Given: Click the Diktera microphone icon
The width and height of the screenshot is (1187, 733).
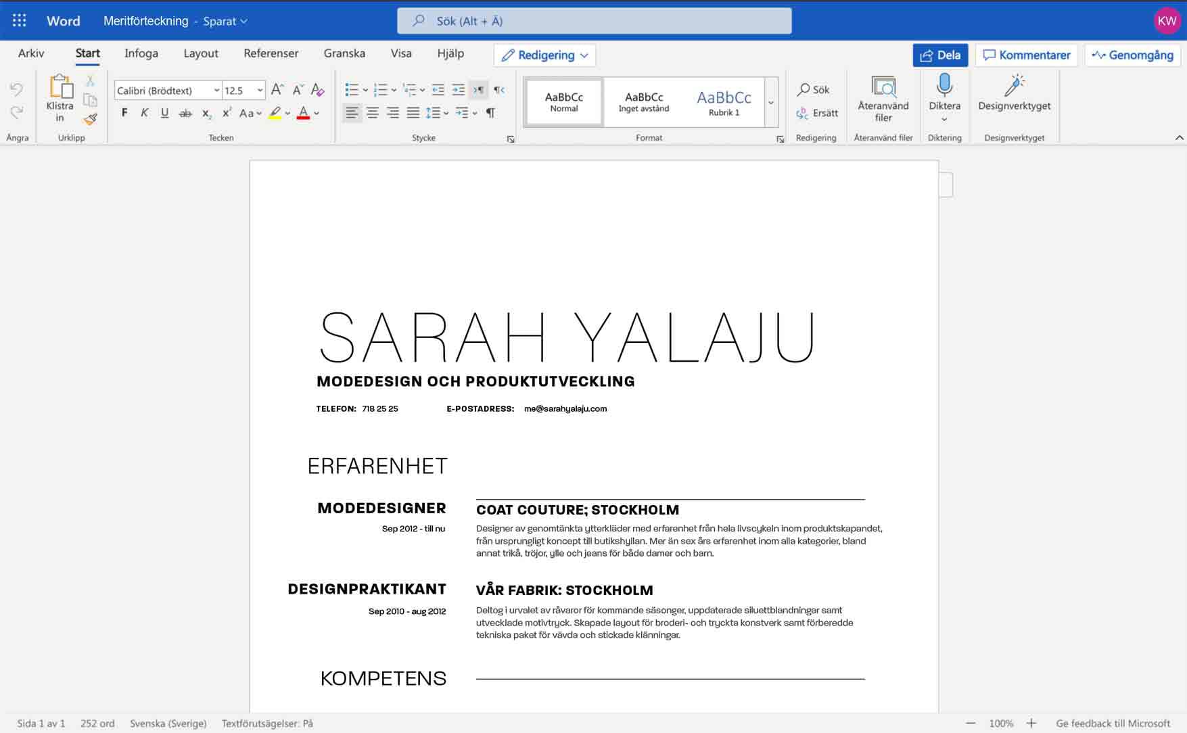Looking at the screenshot, I should tap(944, 86).
